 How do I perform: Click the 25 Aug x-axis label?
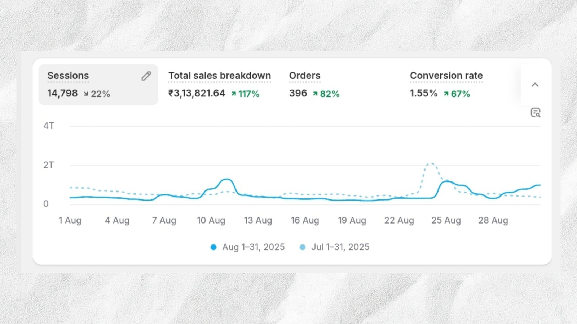click(x=446, y=220)
